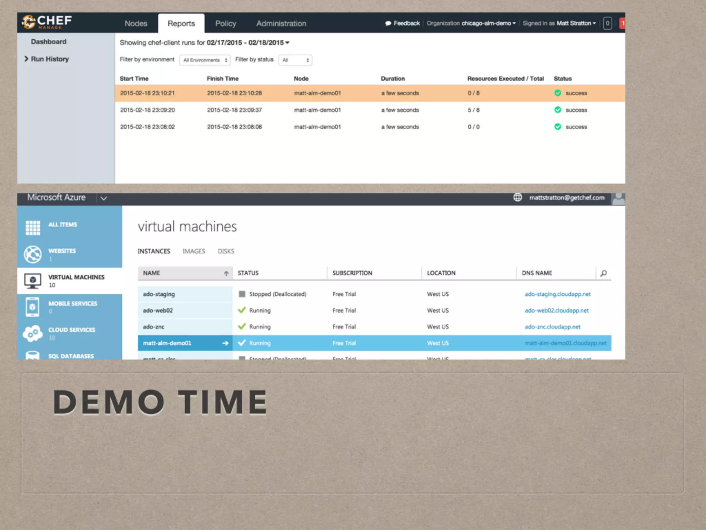This screenshot has height=530, width=706.
Task: Select the All Items grid icon
Action: pyautogui.click(x=33, y=228)
